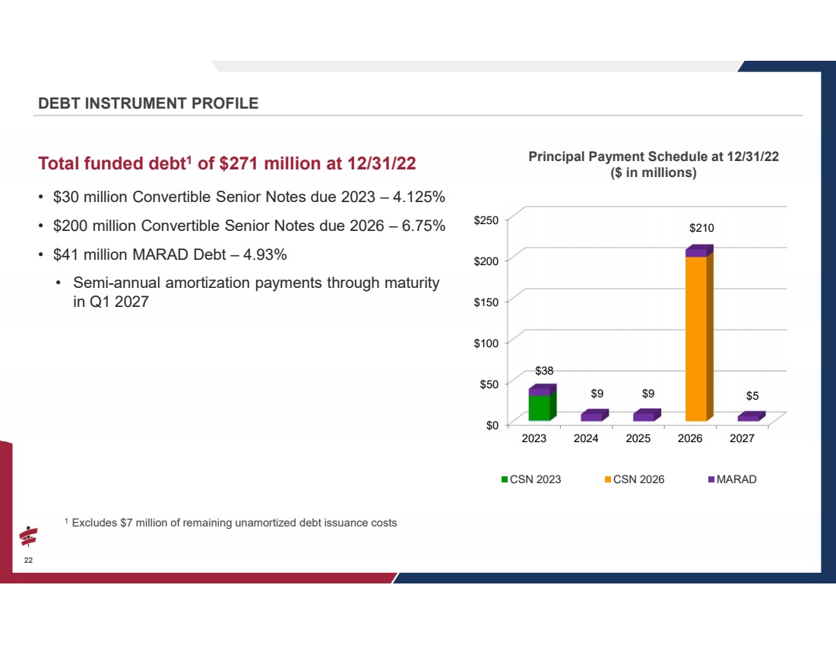Click the CSN 2023 legend text
Image resolution: width=836 pixels, height=645 pixels.
pos(535,479)
